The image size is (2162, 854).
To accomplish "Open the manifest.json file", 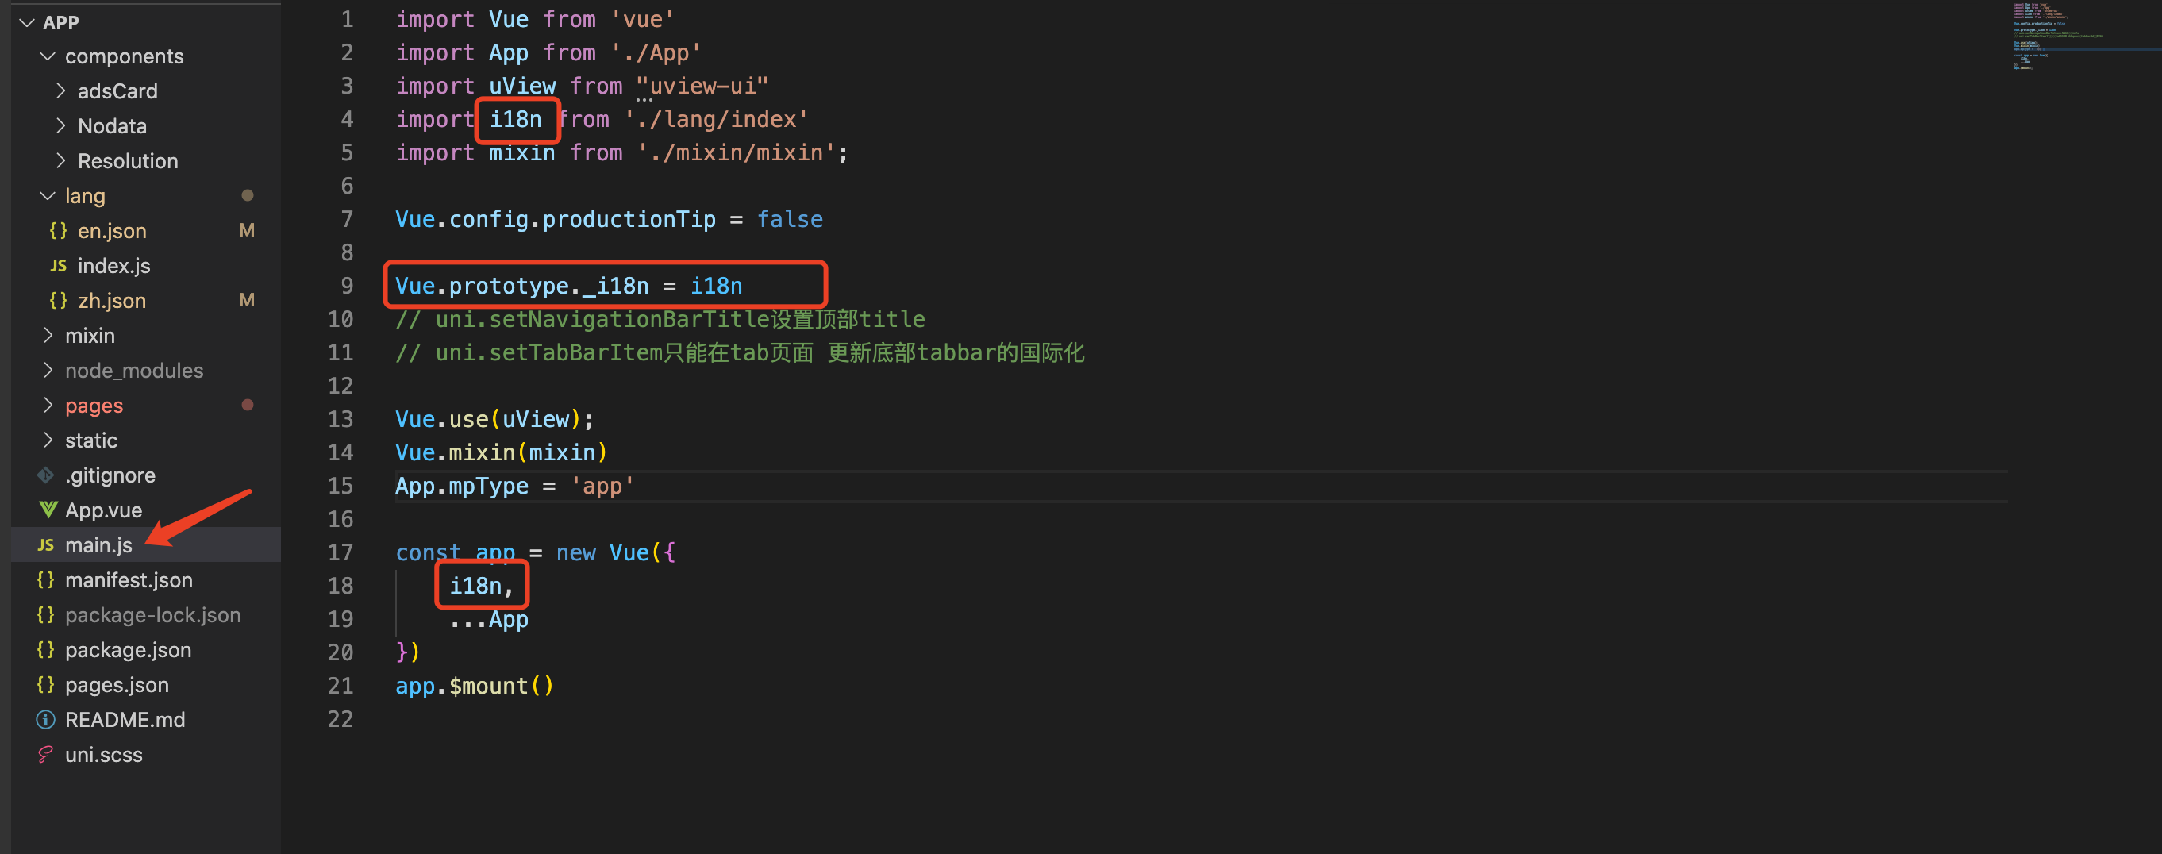I will coord(129,579).
